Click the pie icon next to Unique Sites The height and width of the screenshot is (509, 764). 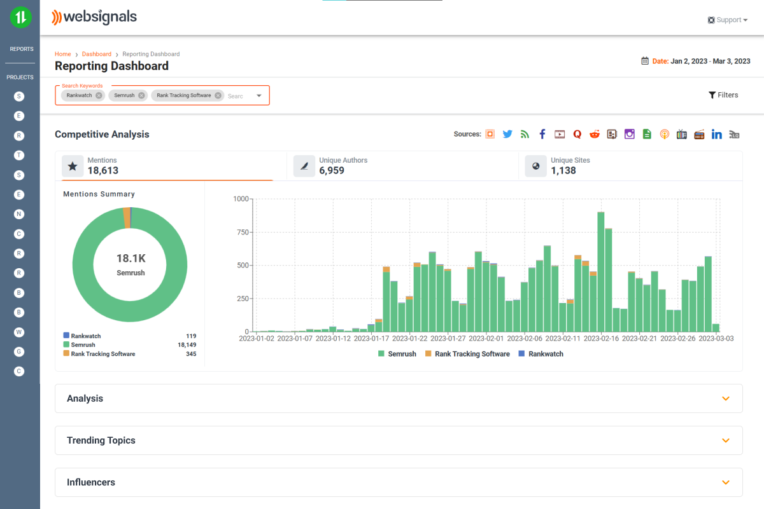click(x=536, y=166)
